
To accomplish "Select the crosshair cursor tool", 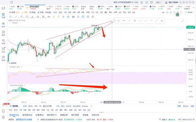I will click(11, 17).
